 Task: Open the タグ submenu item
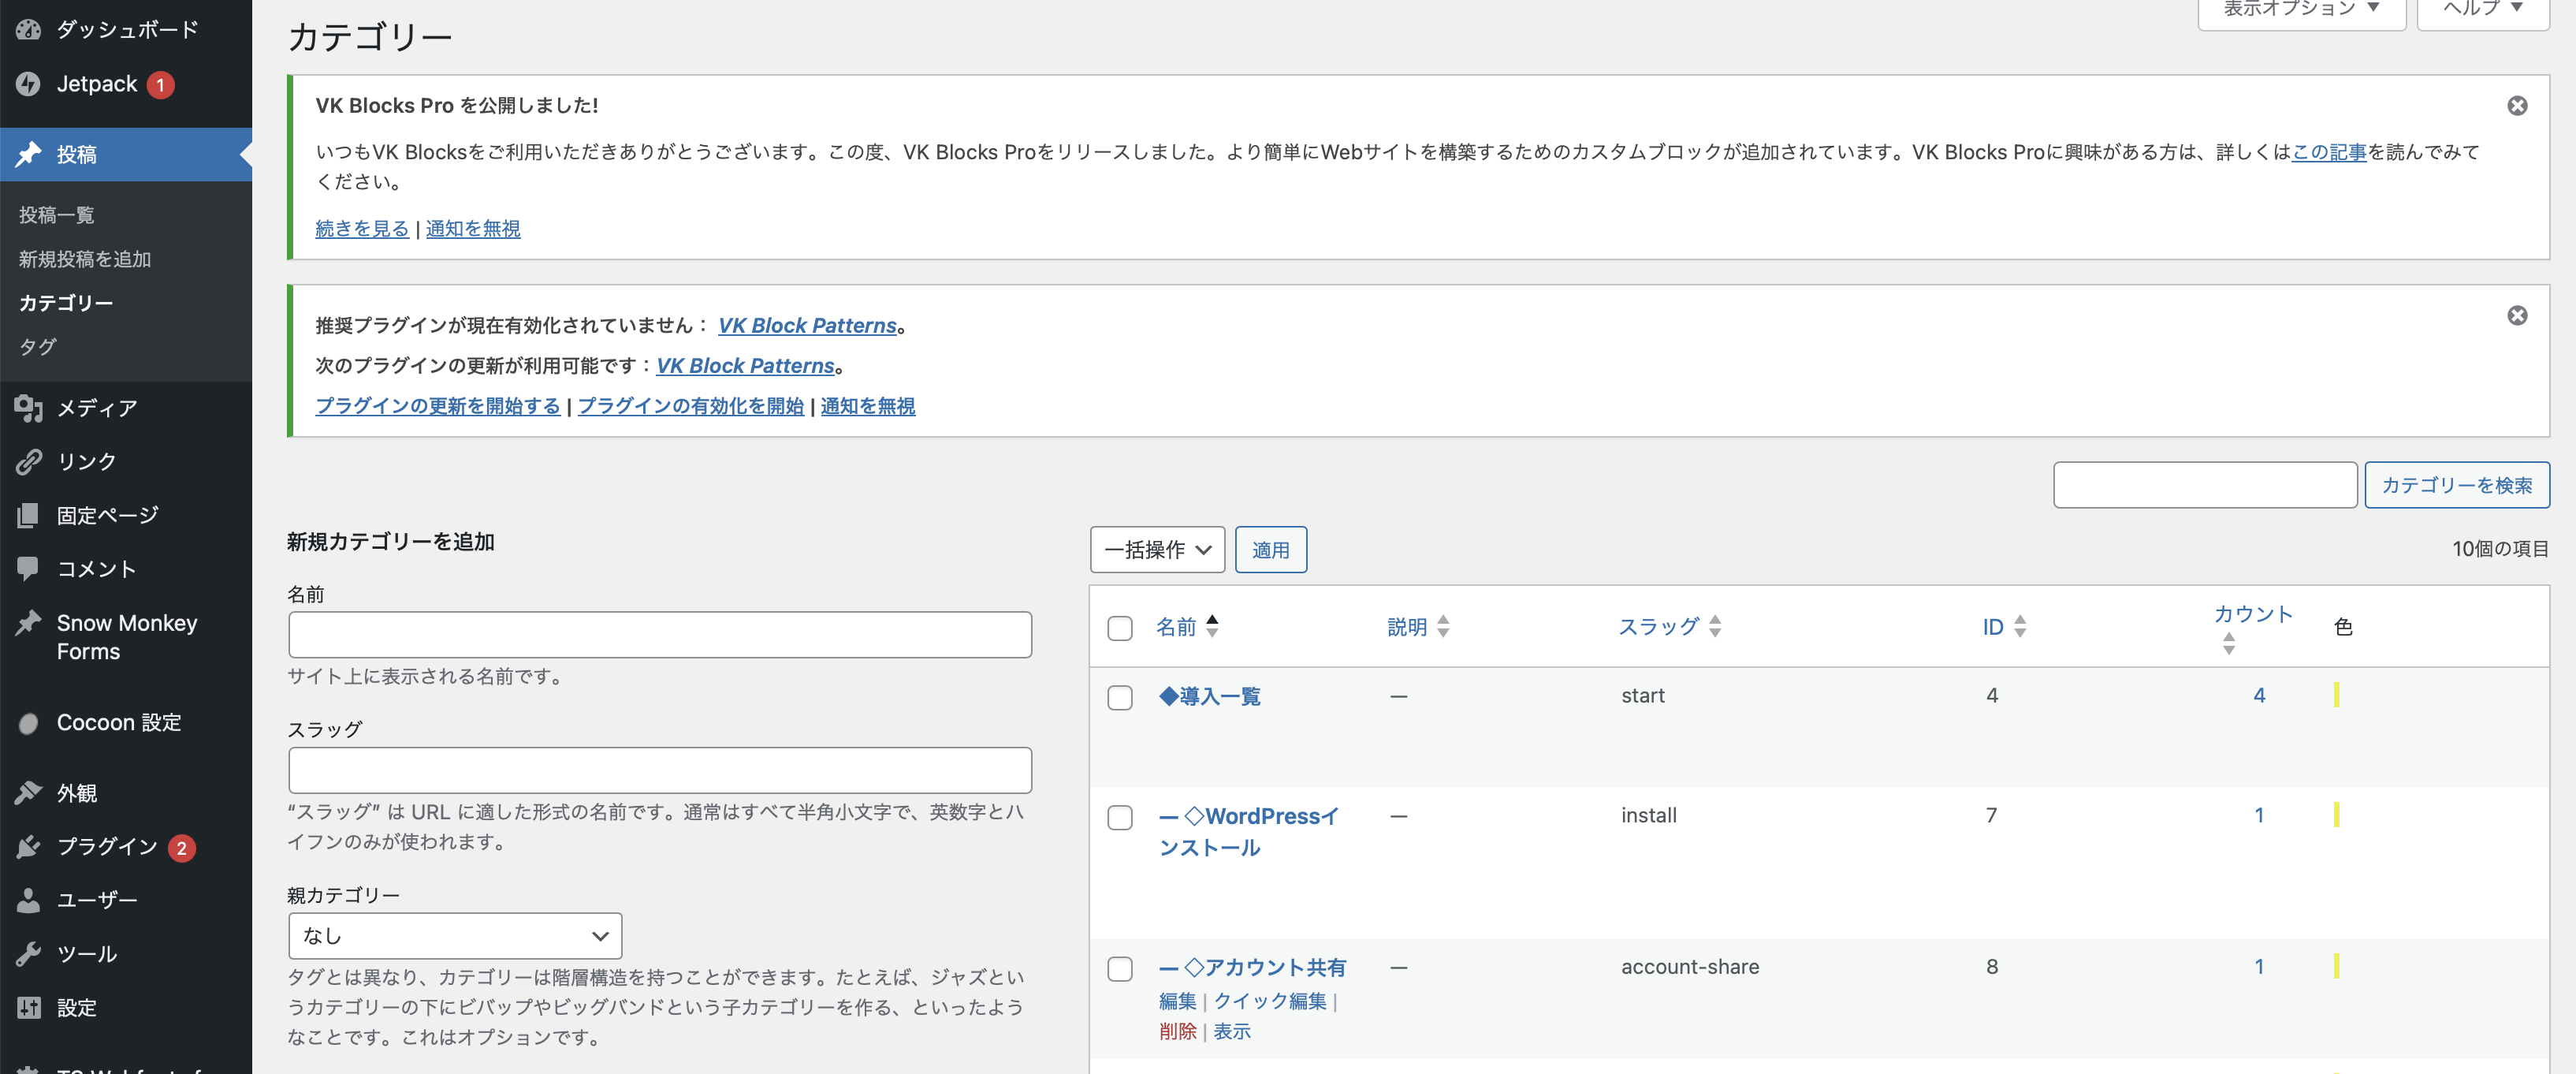(x=38, y=347)
